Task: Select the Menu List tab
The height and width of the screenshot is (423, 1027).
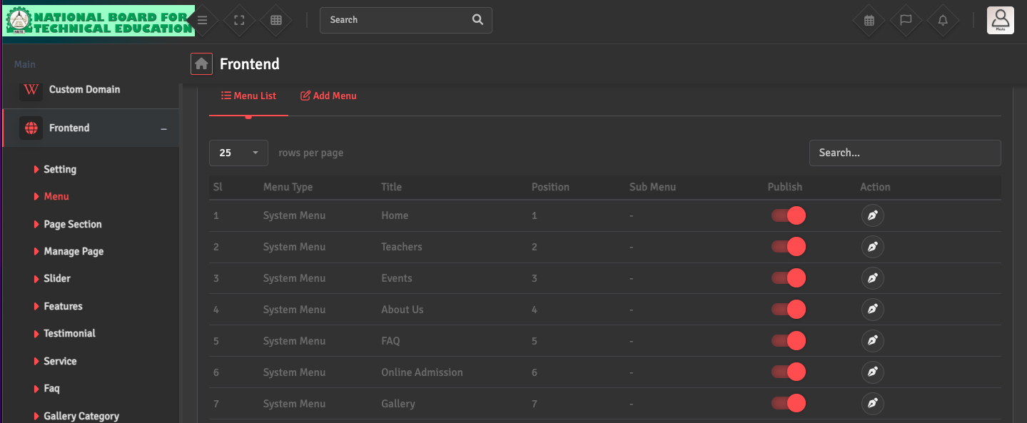Action: point(248,96)
